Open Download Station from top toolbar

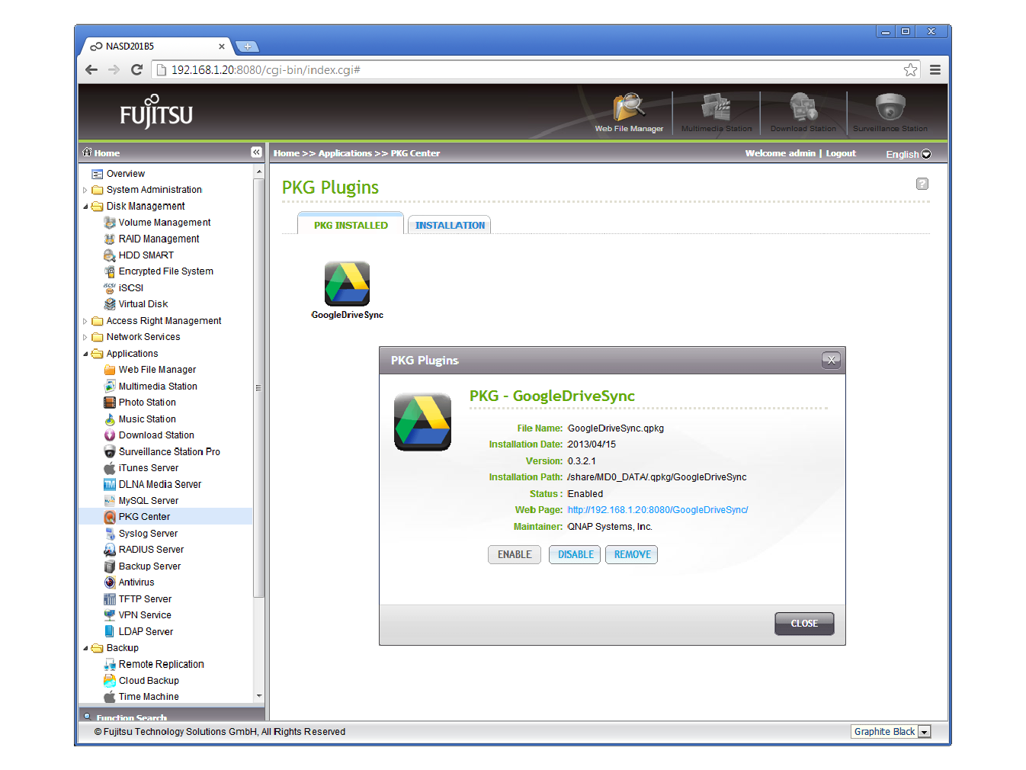(803, 112)
